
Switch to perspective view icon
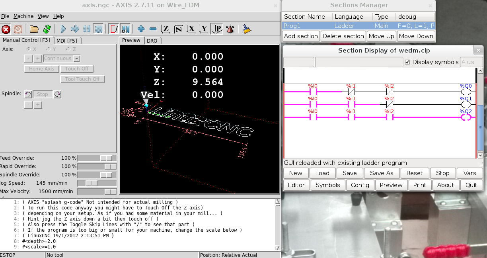217,29
